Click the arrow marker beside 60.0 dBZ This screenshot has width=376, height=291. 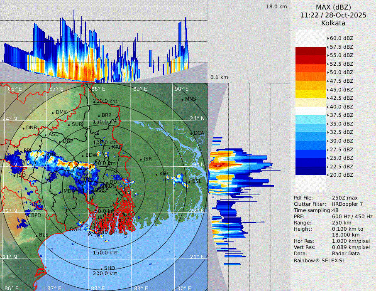[328, 38]
